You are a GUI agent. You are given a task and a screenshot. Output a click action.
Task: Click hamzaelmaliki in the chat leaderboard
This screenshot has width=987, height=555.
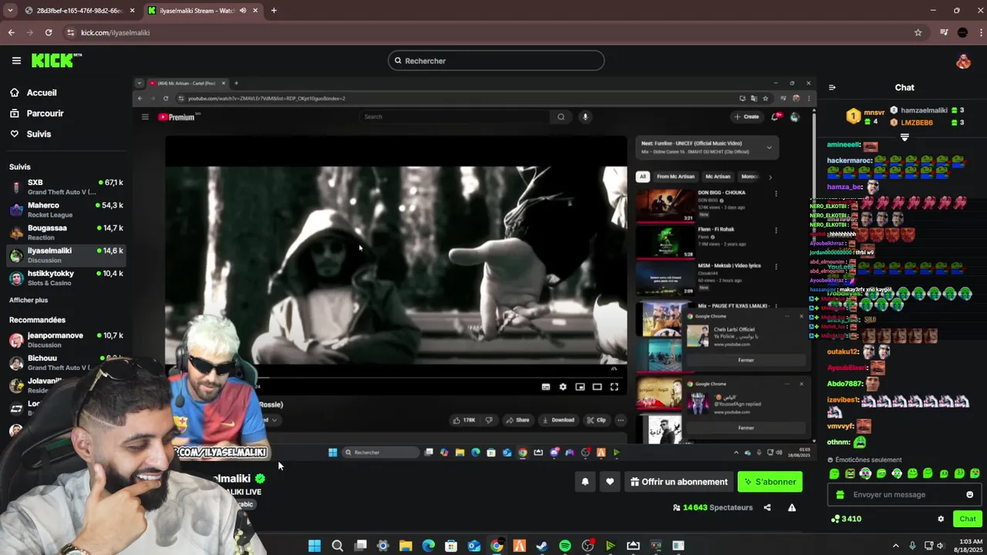tap(924, 110)
